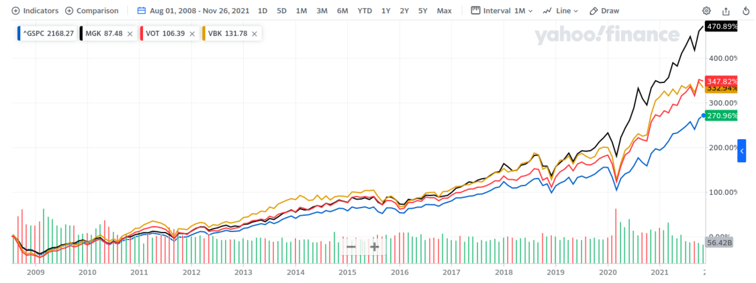Click the 2015 year label on the axis
The width and height of the screenshot is (756, 283).
[x=347, y=272]
